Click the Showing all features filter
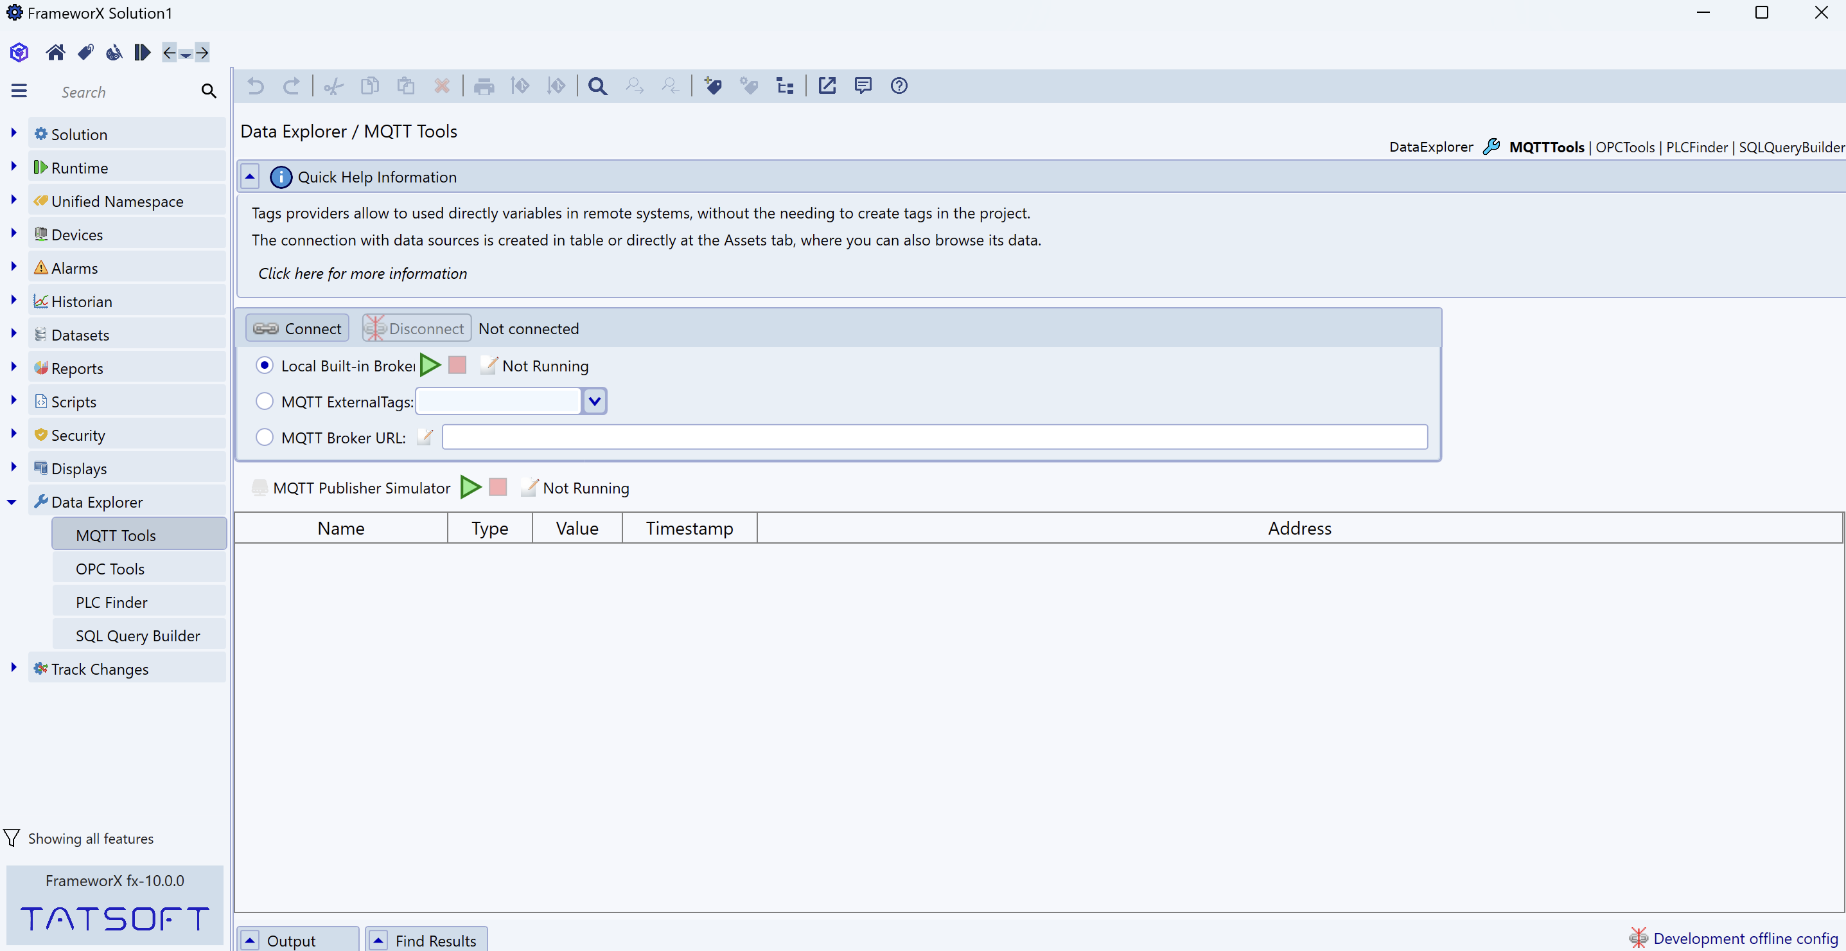 tap(79, 839)
